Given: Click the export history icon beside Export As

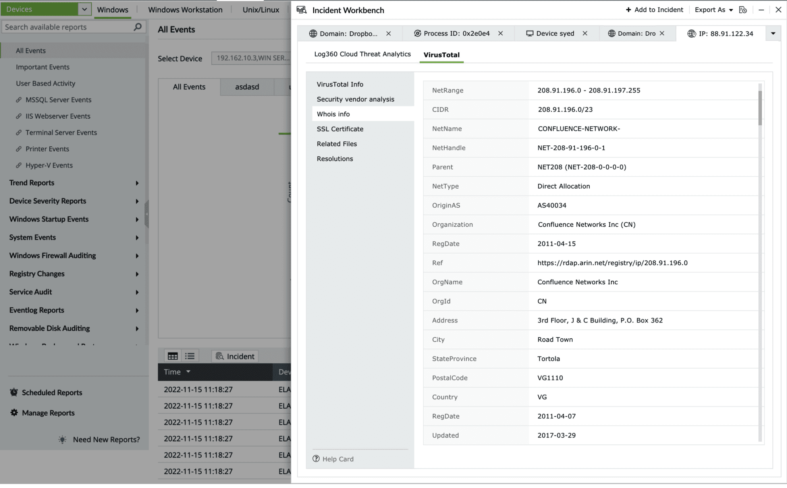Looking at the screenshot, I should pyautogui.click(x=743, y=10).
